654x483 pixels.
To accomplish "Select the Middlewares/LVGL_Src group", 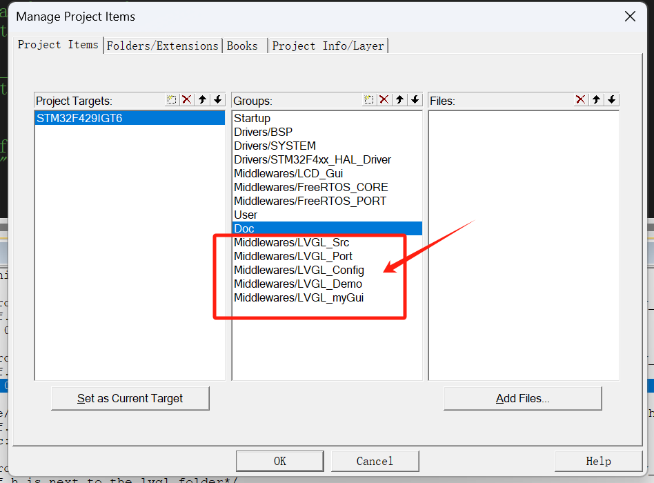I will point(291,242).
